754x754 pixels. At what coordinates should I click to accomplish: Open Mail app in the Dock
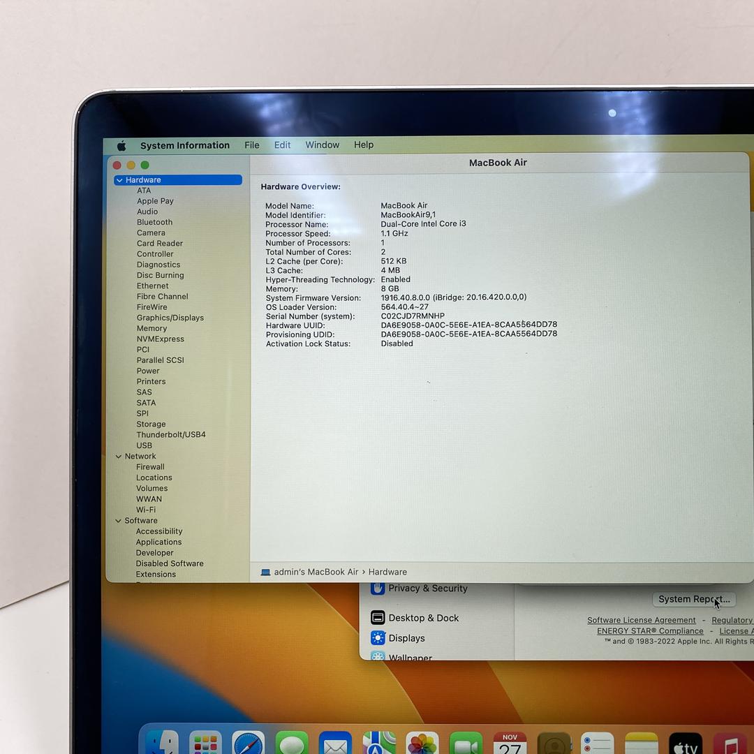point(335,742)
